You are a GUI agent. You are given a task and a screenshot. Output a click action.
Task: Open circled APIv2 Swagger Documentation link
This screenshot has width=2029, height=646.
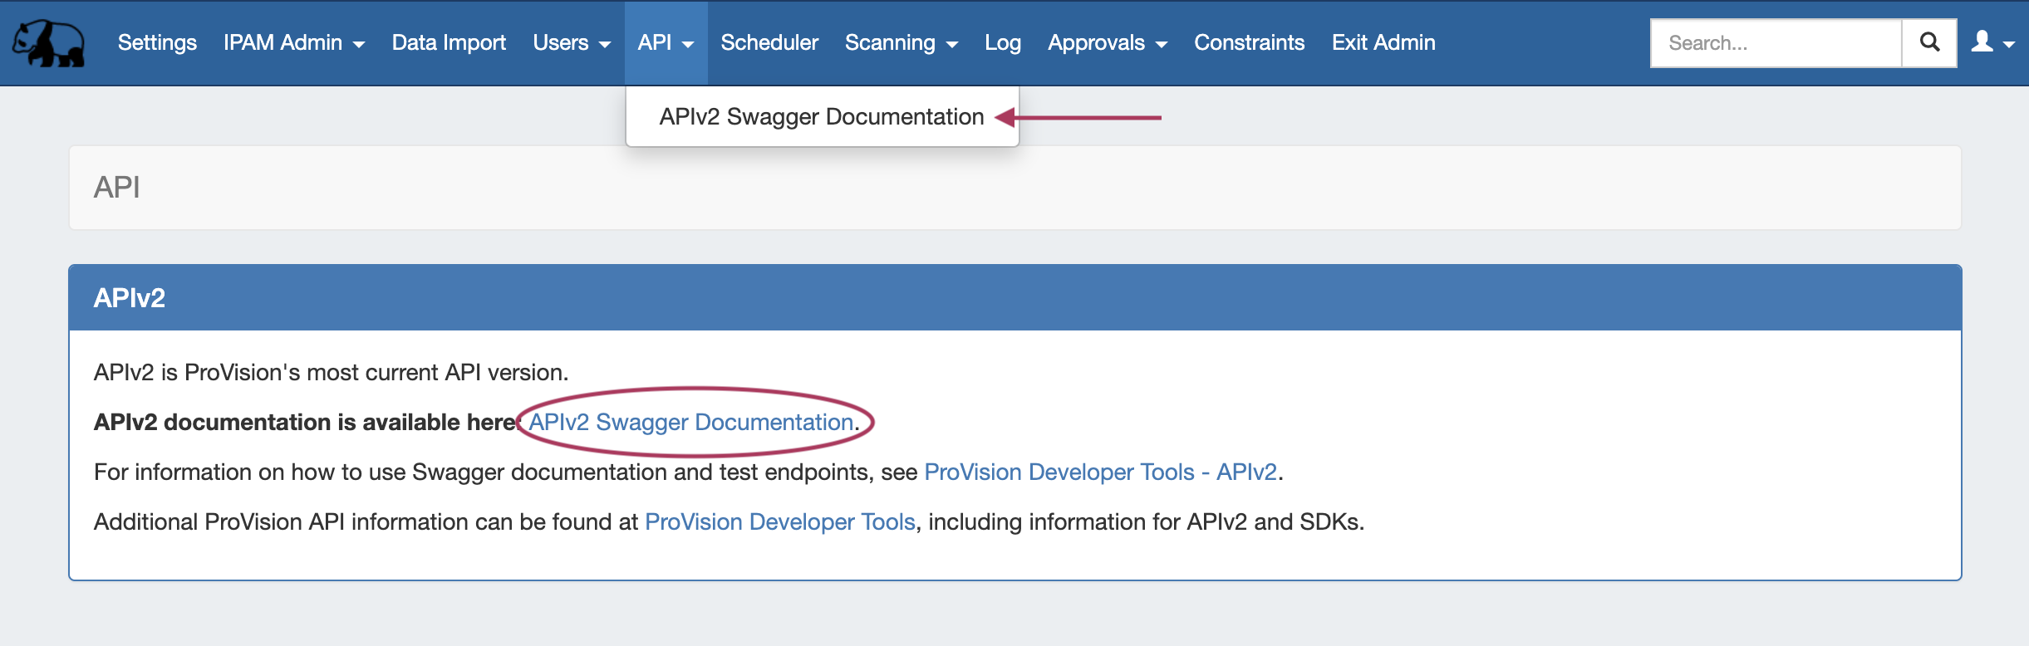click(691, 423)
